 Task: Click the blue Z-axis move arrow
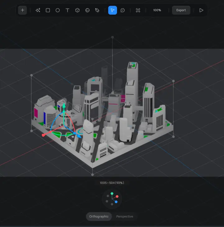tap(79, 136)
